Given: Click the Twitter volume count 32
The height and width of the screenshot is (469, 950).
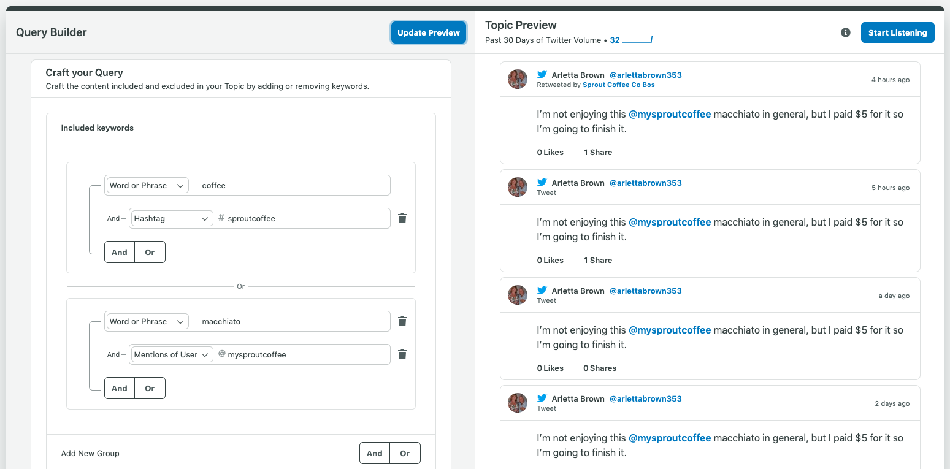Looking at the screenshot, I should [x=615, y=40].
